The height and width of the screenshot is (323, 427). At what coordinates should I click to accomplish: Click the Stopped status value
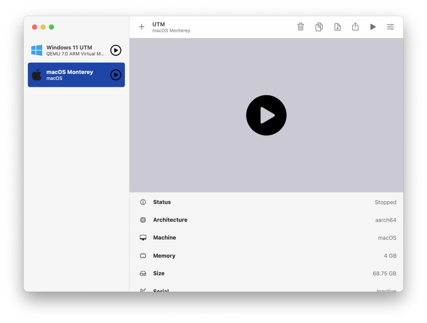[x=385, y=202]
